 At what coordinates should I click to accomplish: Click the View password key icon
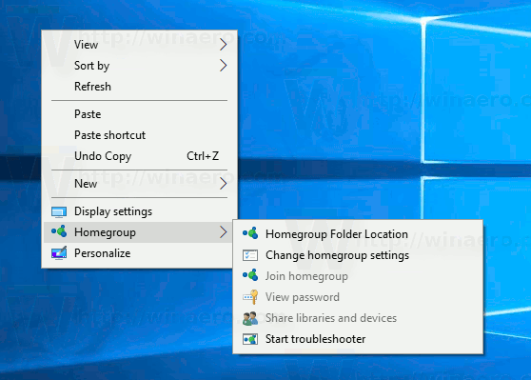coord(250,297)
